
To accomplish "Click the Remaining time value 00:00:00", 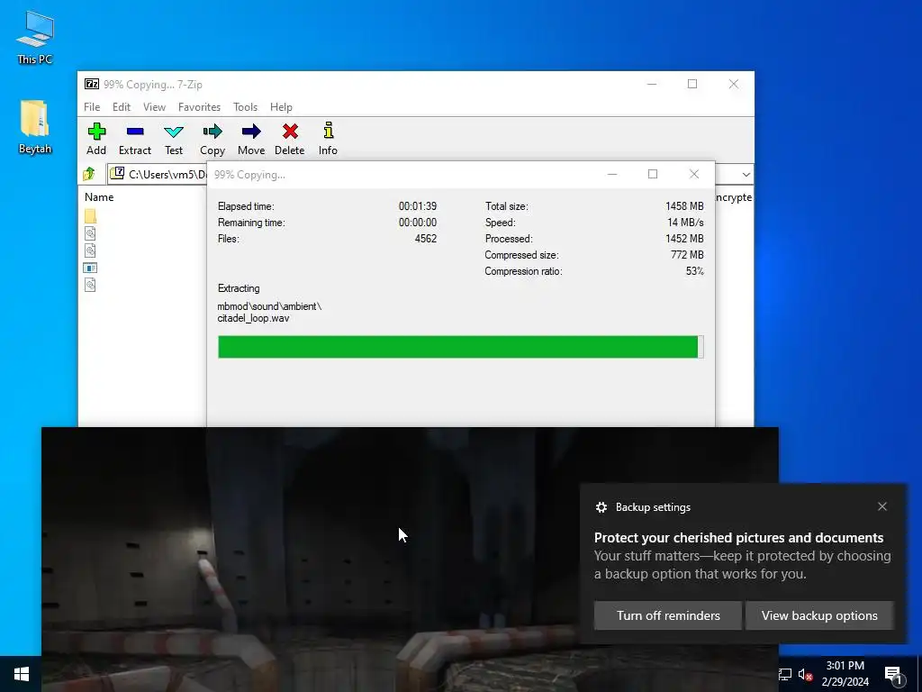I will click(x=418, y=223).
